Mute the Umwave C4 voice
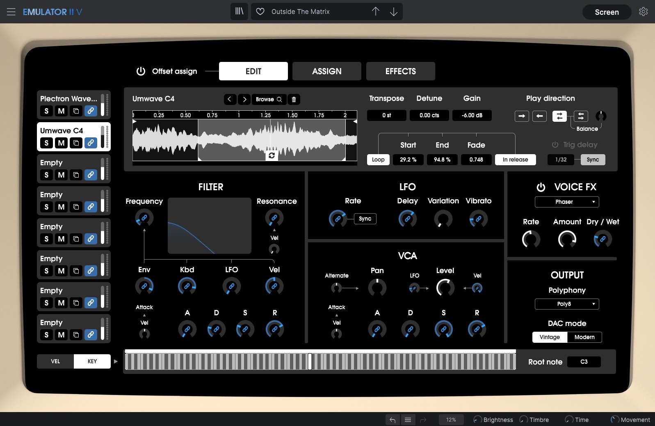This screenshot has width=655, height=426. click(x=61, y=143)
